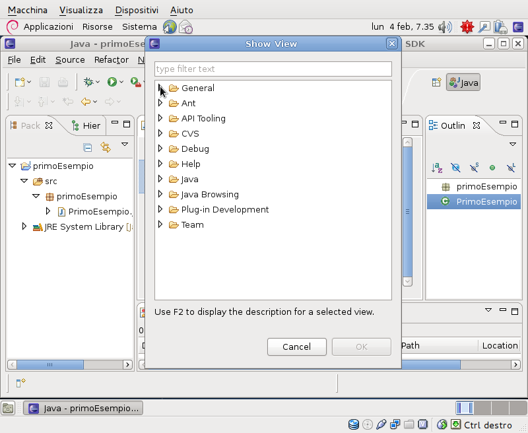The height and width of the screenshot is (433, 528).
Task: Open the Risorse menu
Action: (x=97, y=27)
